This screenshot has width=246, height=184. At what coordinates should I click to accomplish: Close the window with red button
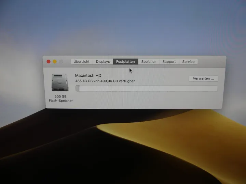[49, 62]
